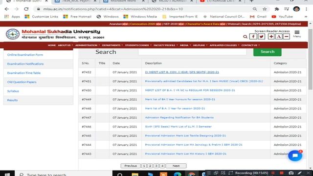Expand the FACULTY PROFILE dropdown
The width and height of the screenshot is (313, 176).
166,45
